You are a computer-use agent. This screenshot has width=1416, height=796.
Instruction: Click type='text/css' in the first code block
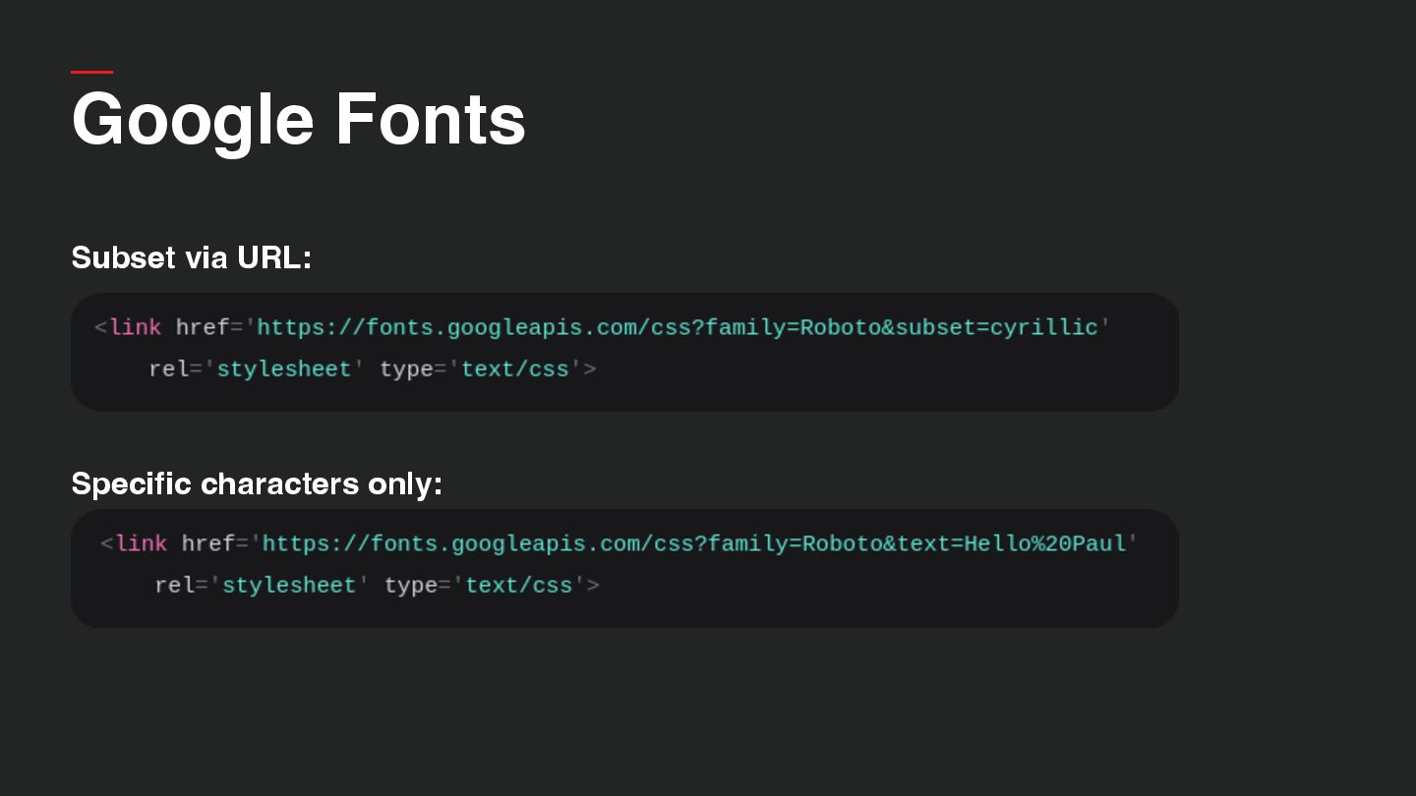tap(481, 370)
